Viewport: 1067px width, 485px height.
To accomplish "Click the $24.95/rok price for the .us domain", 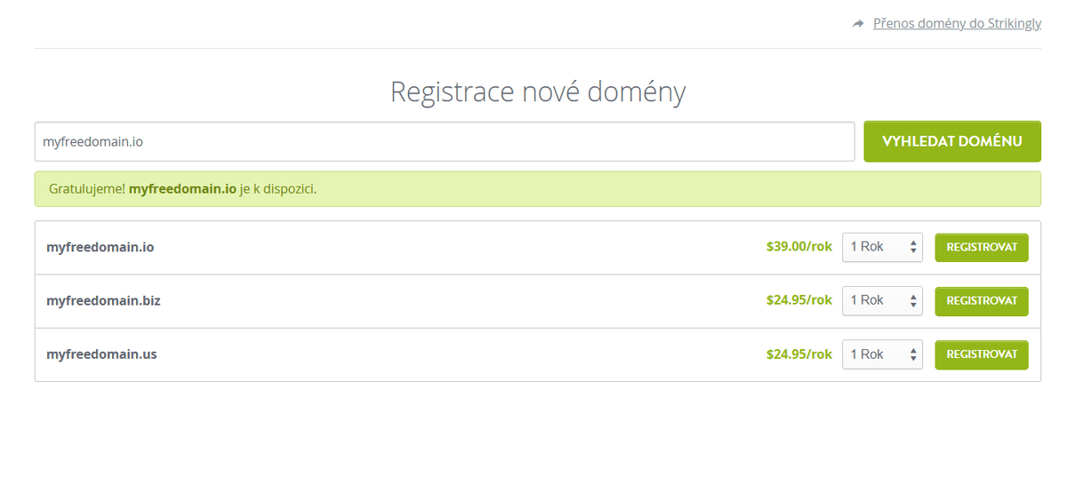I will click(798, 354).
